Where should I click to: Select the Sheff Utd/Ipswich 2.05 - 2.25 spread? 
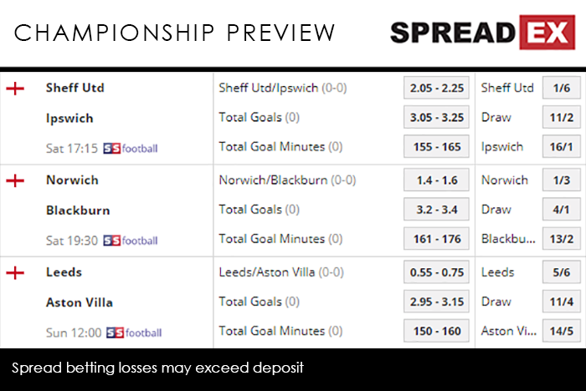[x=436, y=88]
